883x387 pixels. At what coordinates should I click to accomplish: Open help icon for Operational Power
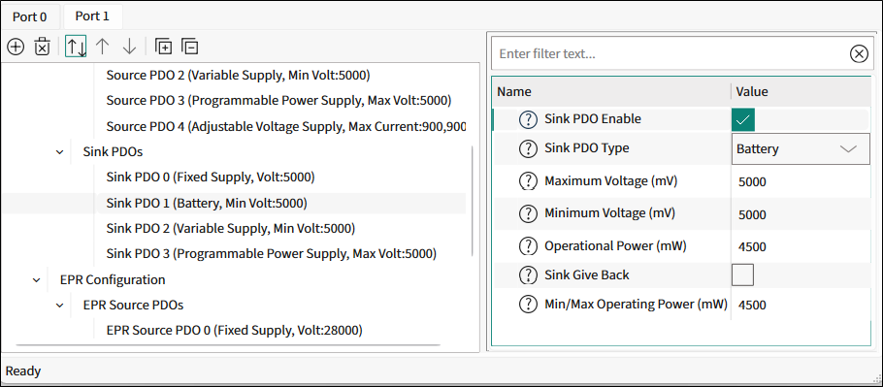pyautogui.click(x=528, y=245)
